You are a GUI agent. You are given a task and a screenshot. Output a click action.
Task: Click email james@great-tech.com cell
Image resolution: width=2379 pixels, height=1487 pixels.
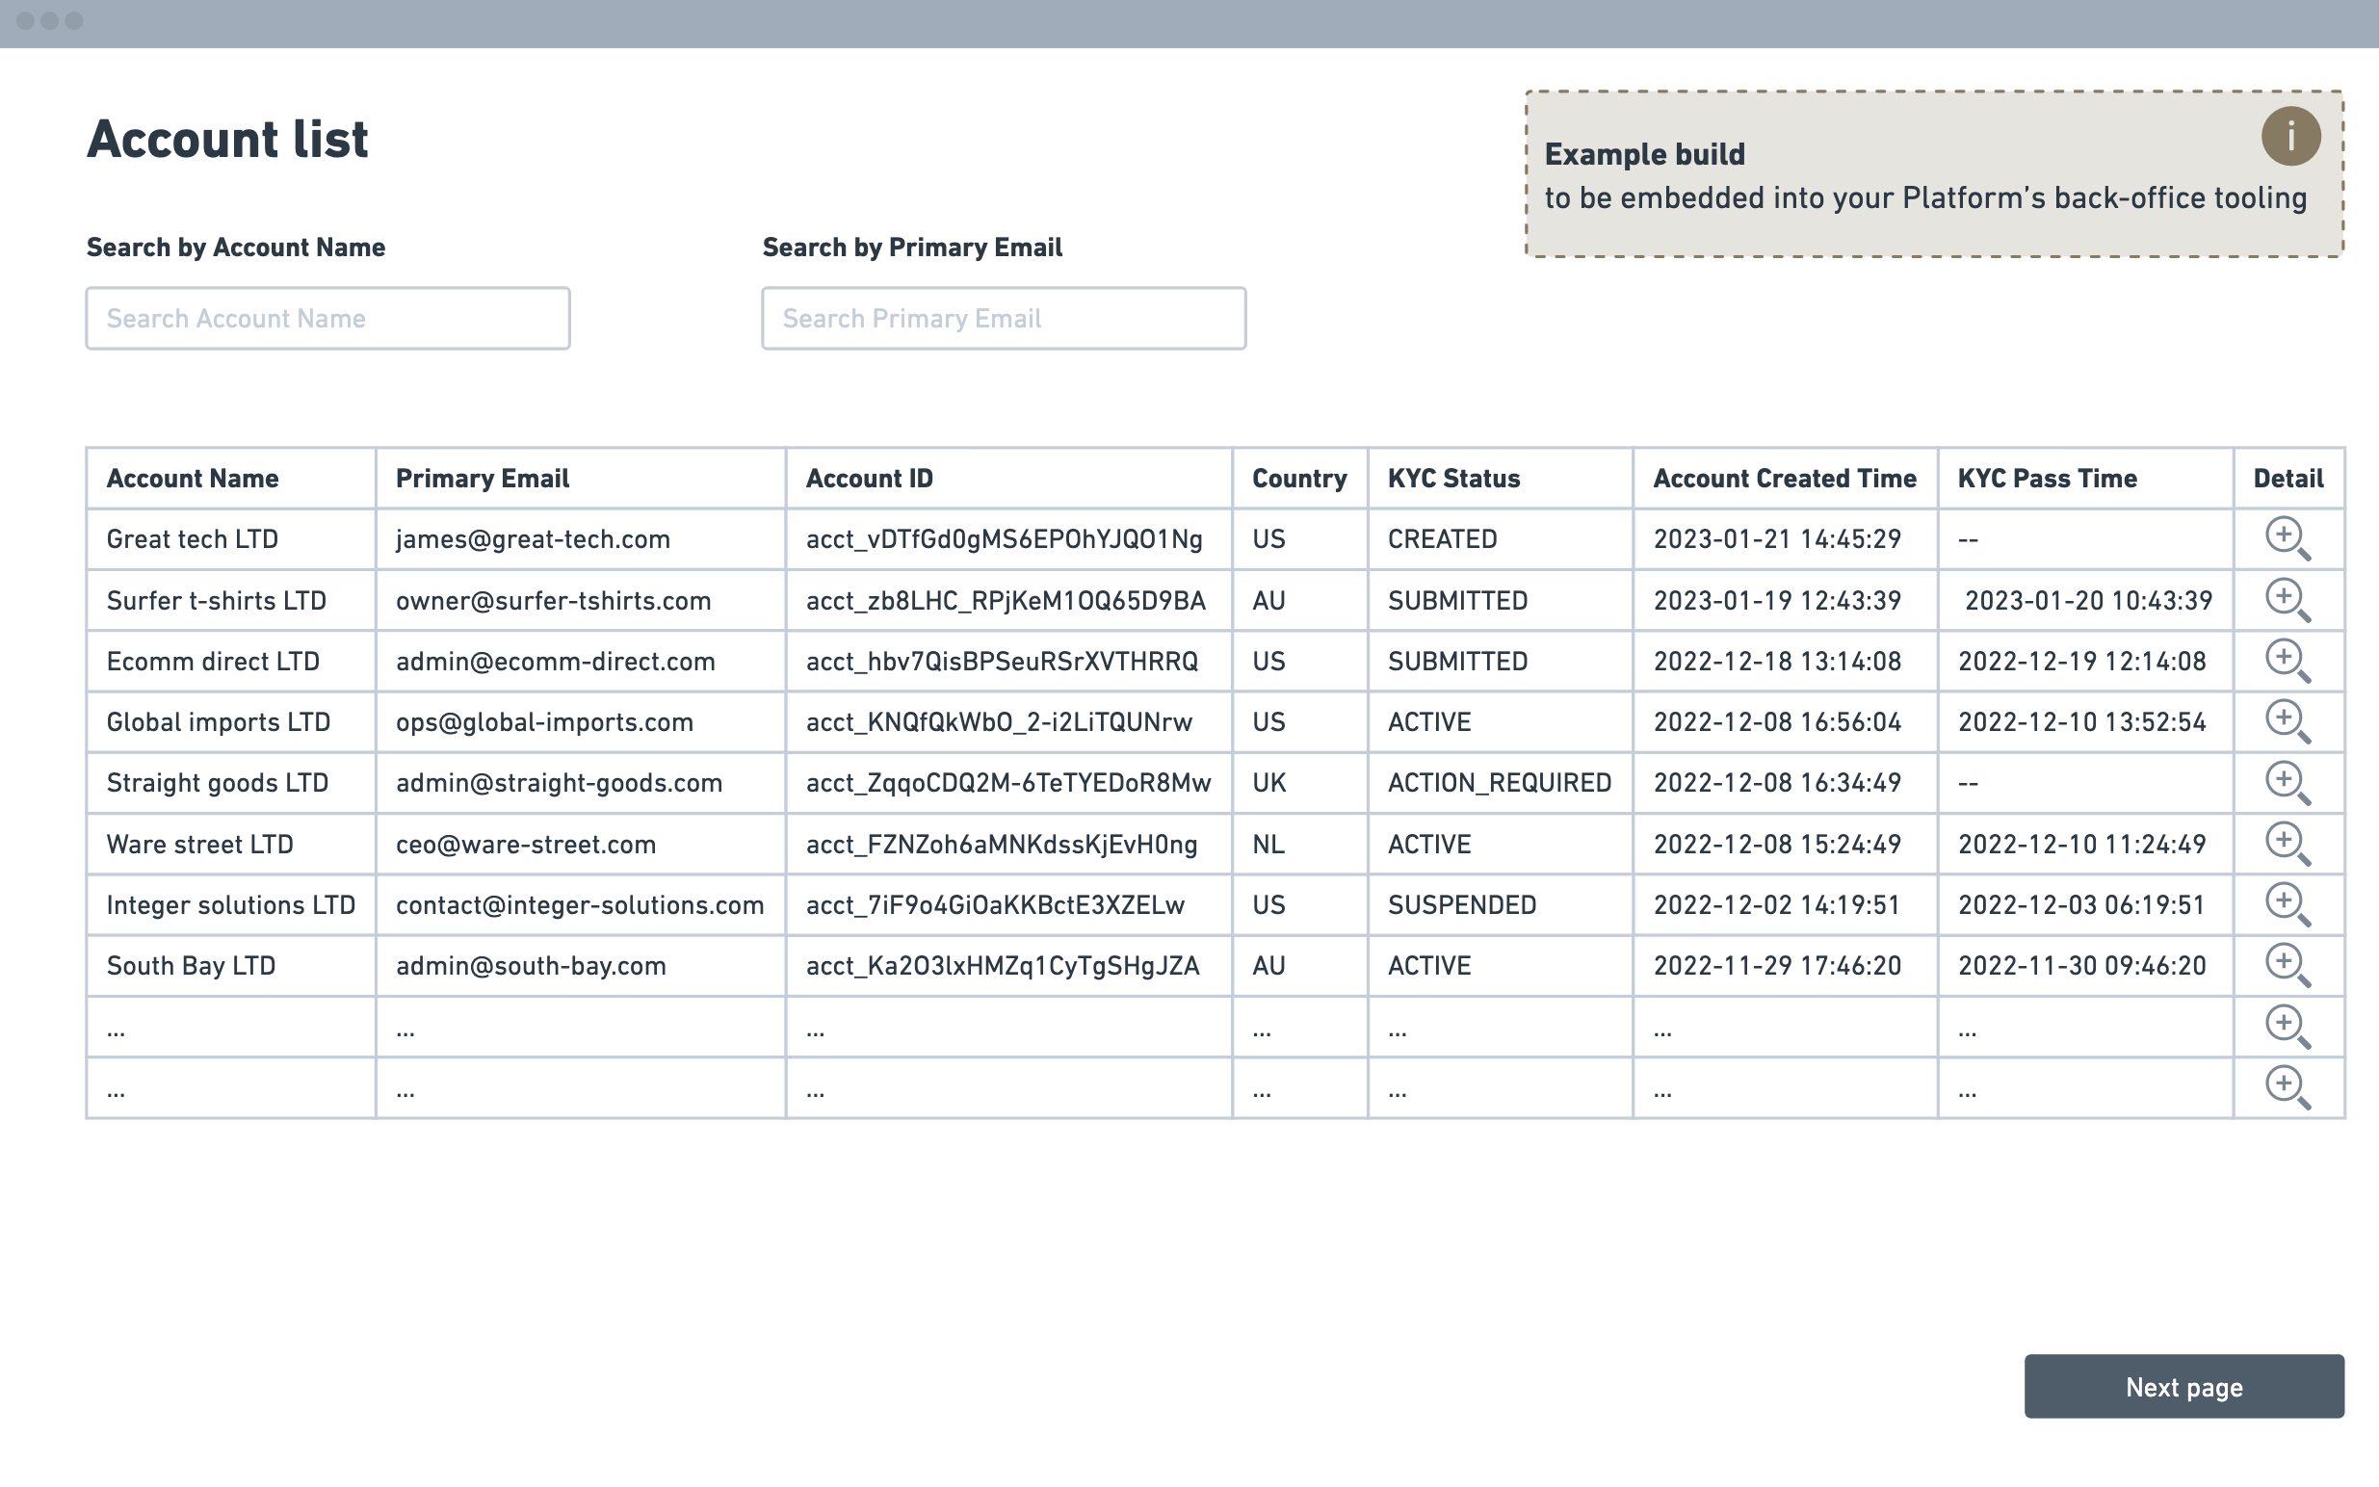[533, 539]
